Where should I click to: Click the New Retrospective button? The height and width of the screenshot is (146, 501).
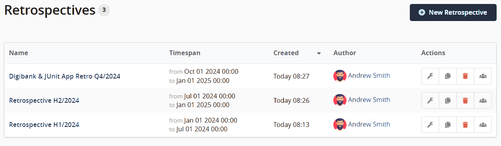(x=453, y=13)
